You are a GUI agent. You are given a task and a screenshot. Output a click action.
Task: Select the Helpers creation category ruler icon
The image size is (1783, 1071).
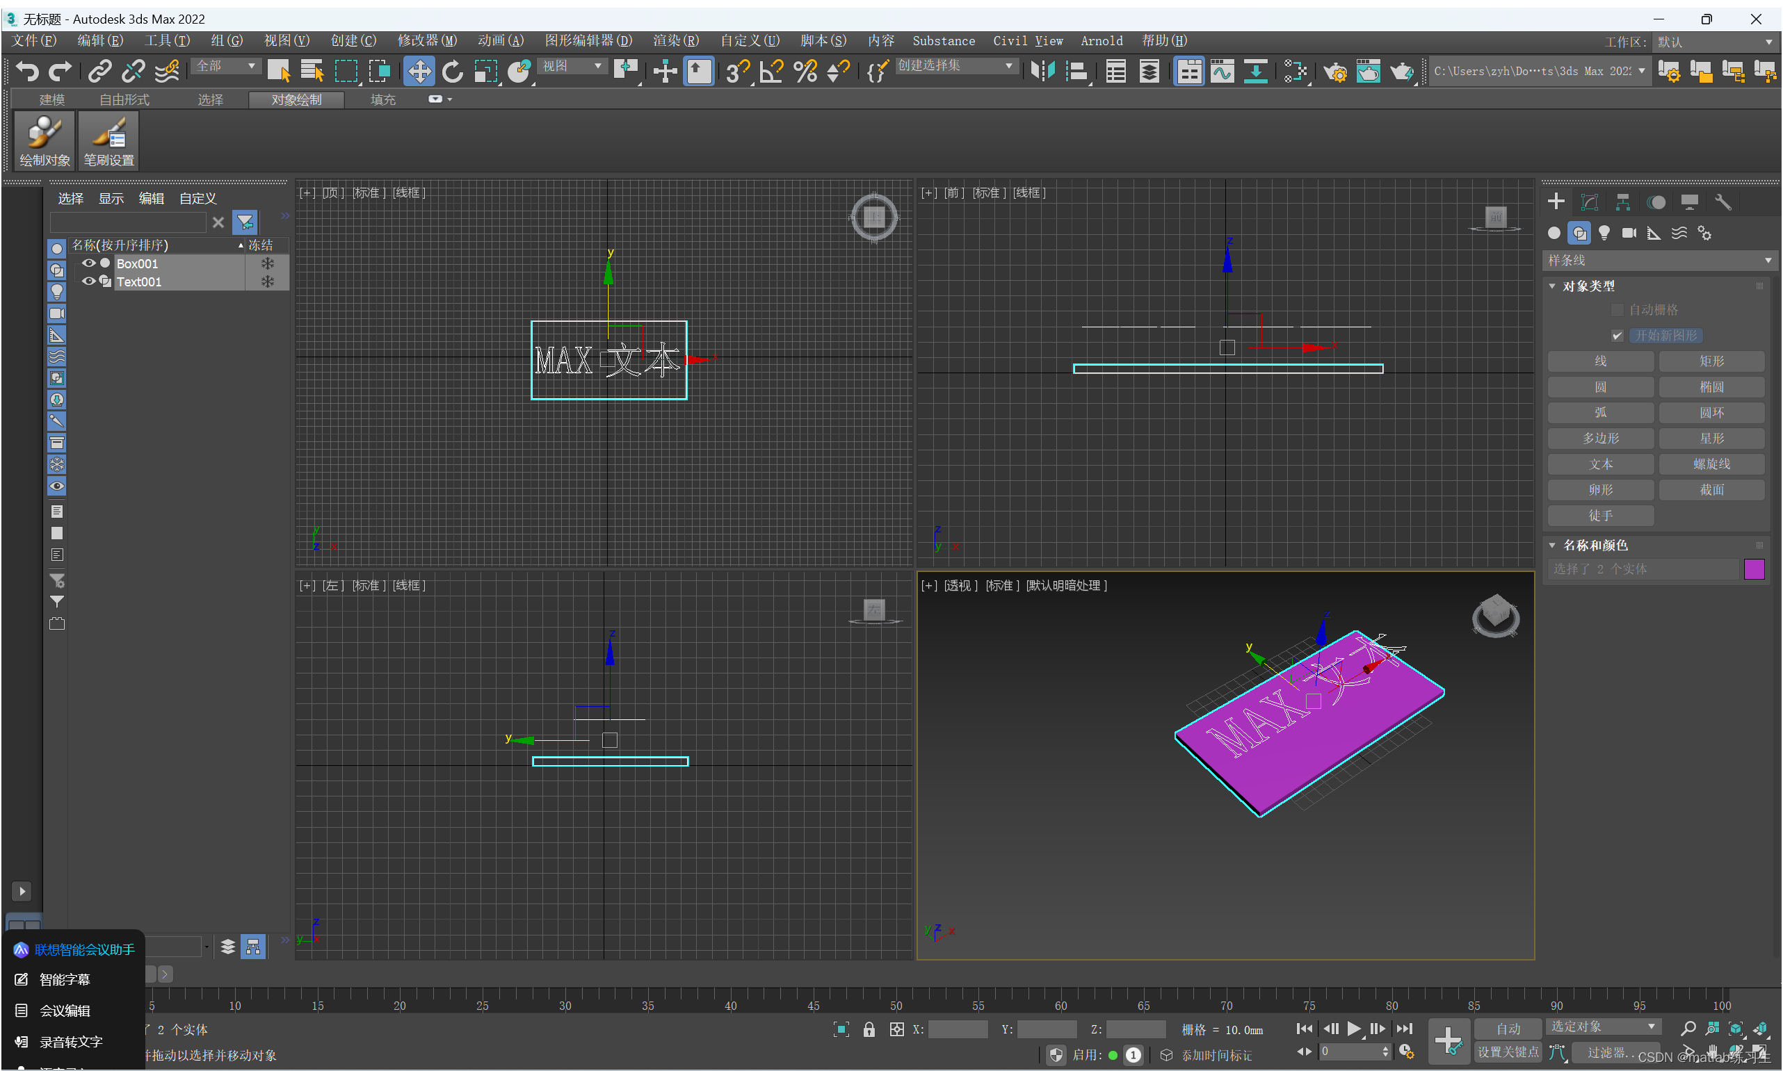tap(1654, 232)
